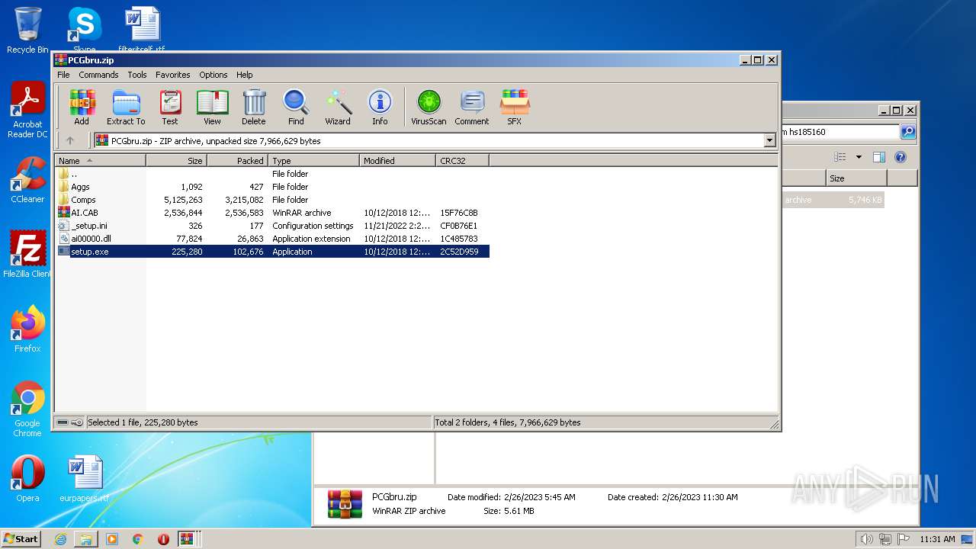
Task: Open the Tools menu
Action: pyautogui.click(x=137, y=75)
